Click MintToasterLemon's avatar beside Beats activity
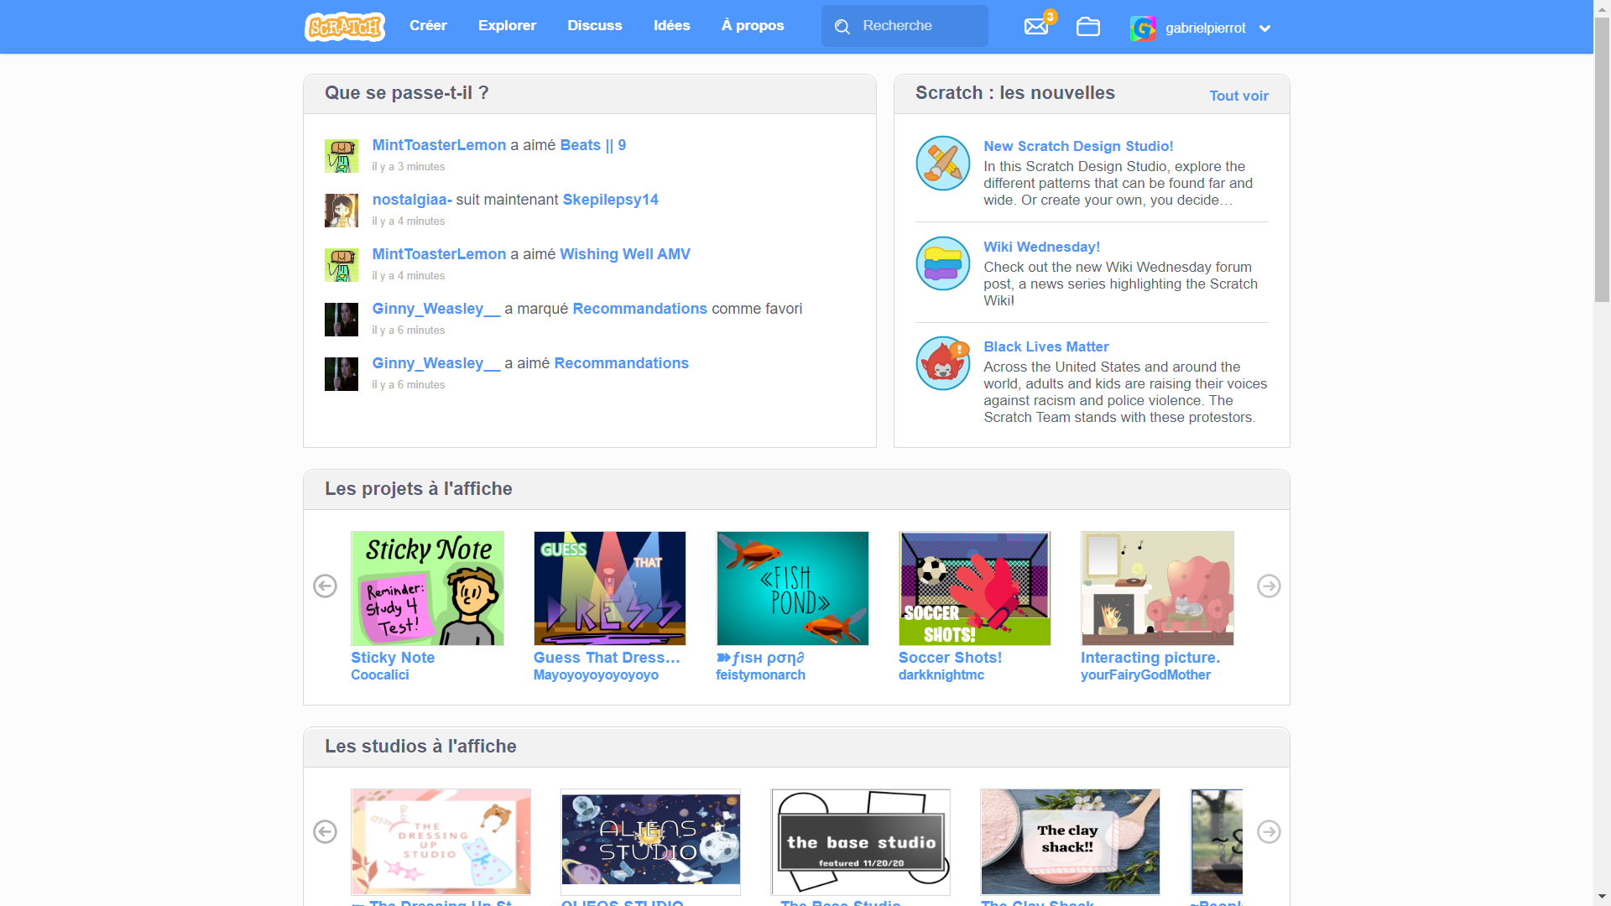Image resolution: width=1611 pixels, height=906 pixels. [341, 156]
